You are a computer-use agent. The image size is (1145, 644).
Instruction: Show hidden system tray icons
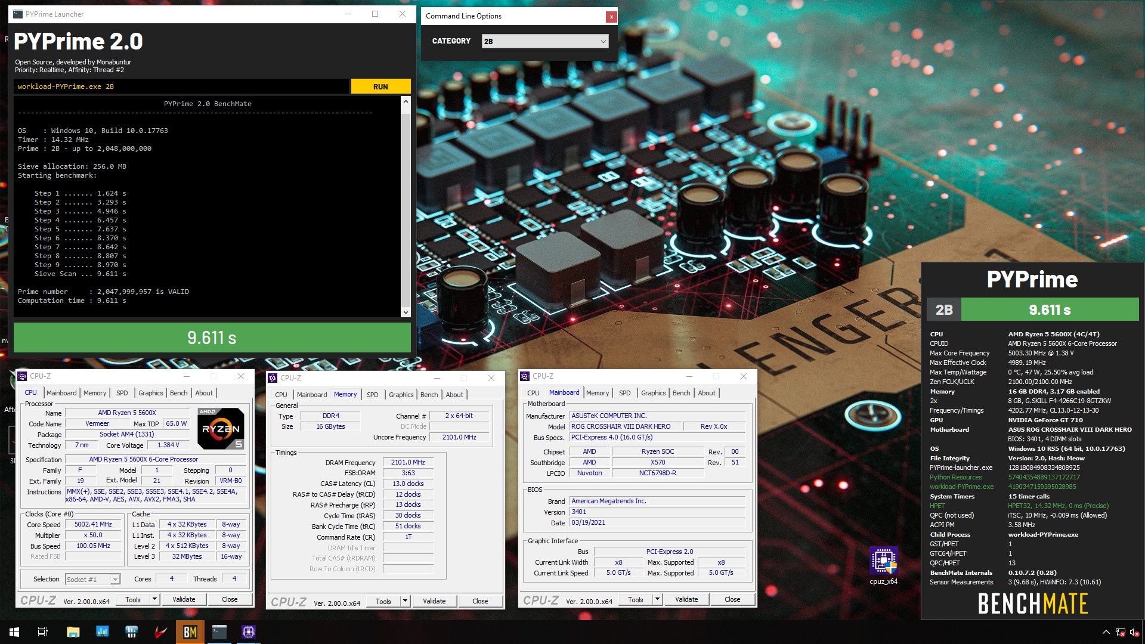tap(1106, 632)
